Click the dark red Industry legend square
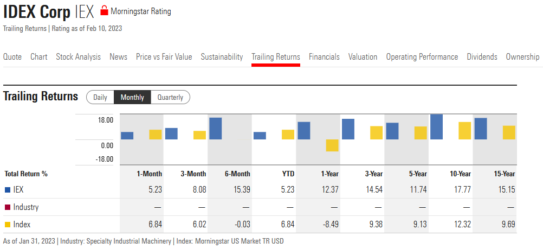Viewport: 543px width, 249px height. 7,207
